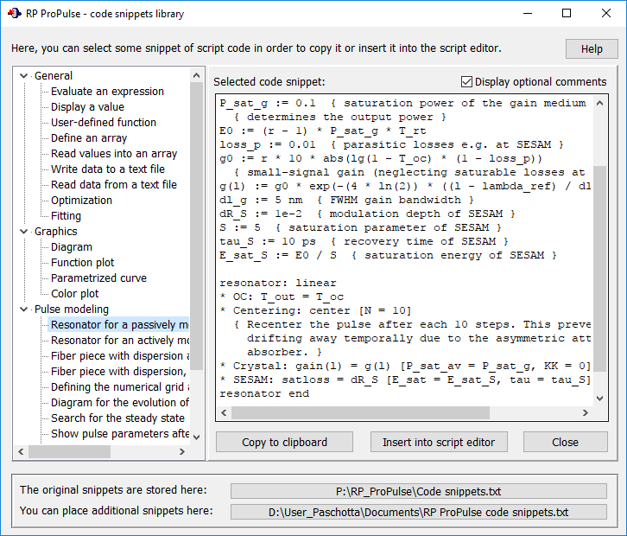Click the Pulse modeling category label
Screen dimensions: 627x536
(71, 309)
